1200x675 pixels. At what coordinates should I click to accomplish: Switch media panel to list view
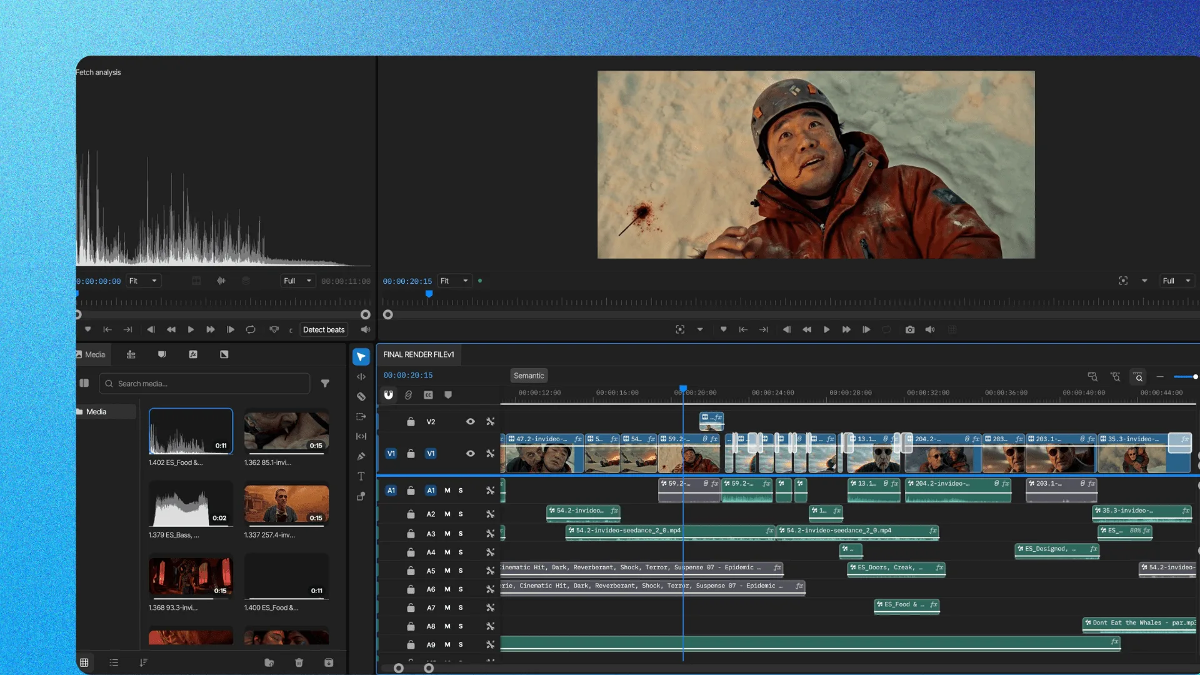114,662
